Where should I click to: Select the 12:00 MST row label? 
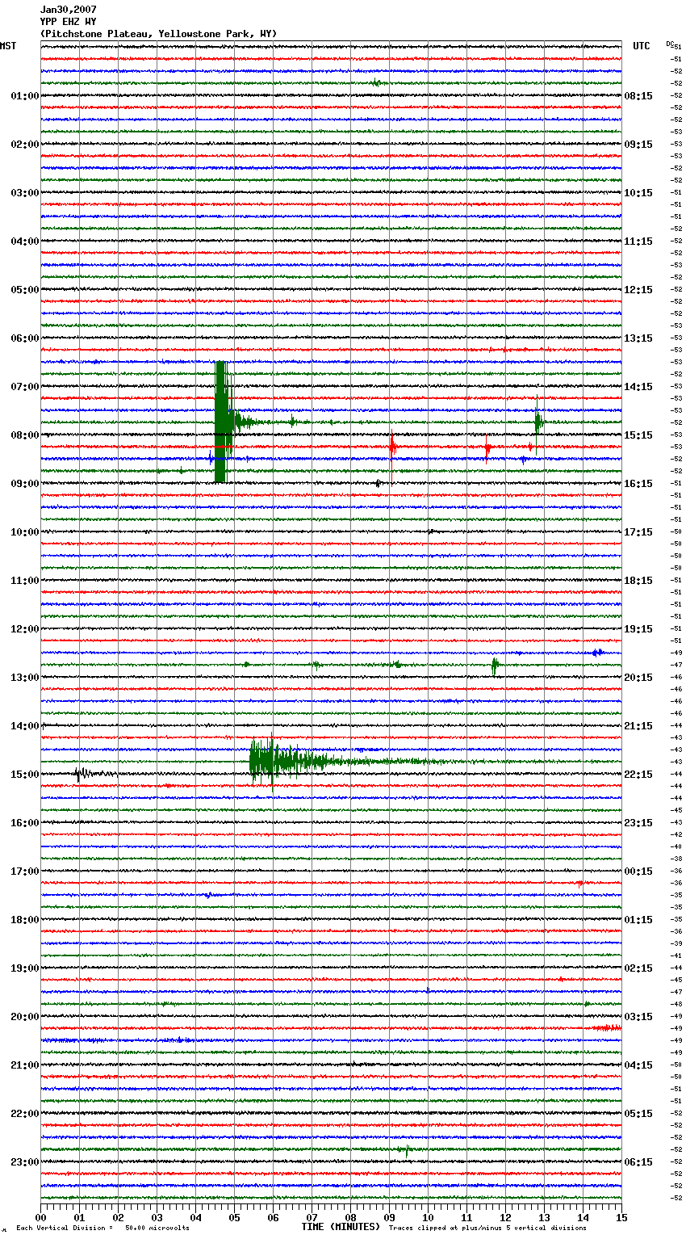pos(24,629)
